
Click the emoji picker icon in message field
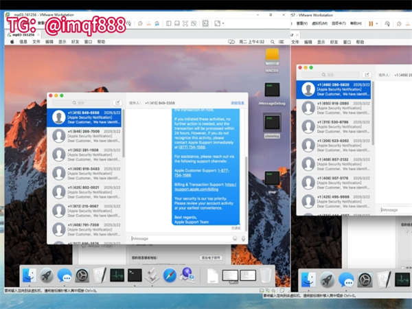[235, 238]
